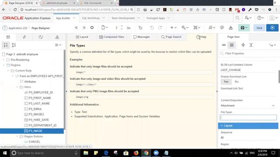
Task: Open the Team Development person menu
Action: 212,27
